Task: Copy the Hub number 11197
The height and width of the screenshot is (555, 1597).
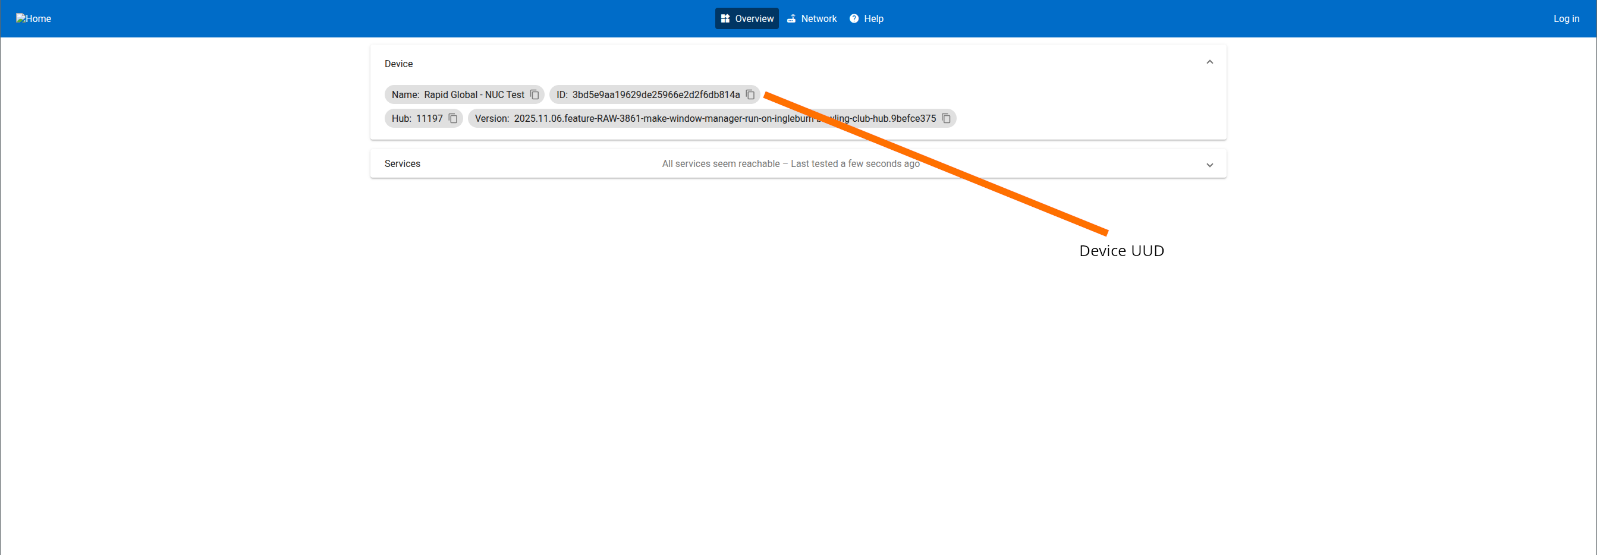Action: tap(453, 118)
